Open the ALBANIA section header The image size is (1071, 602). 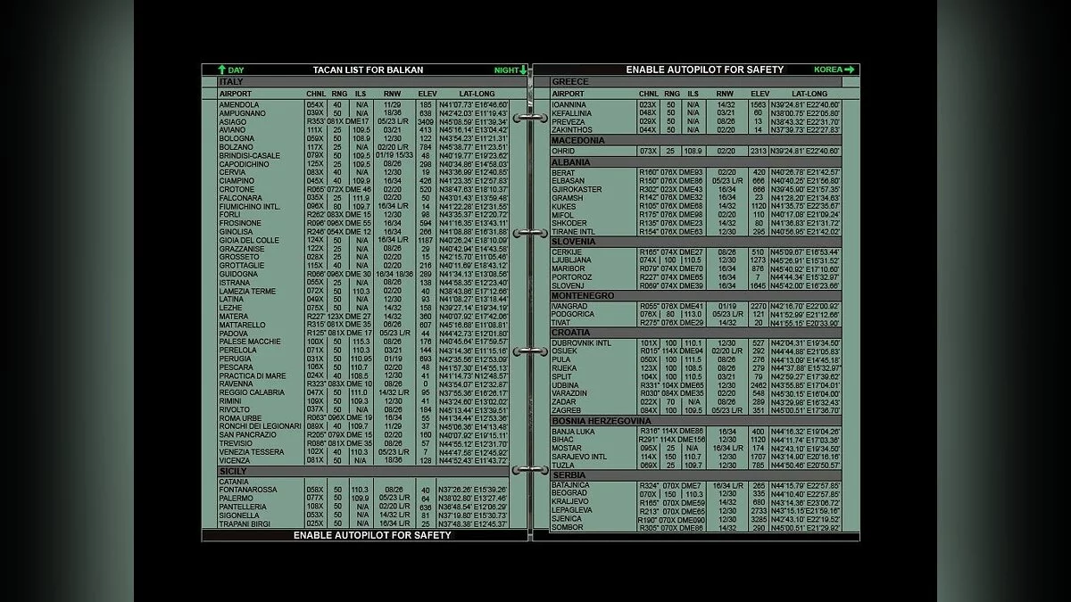coord(570,162)
